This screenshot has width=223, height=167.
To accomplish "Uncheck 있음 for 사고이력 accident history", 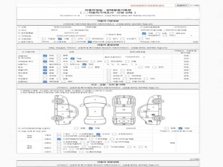I will click(x=91, y=128).
